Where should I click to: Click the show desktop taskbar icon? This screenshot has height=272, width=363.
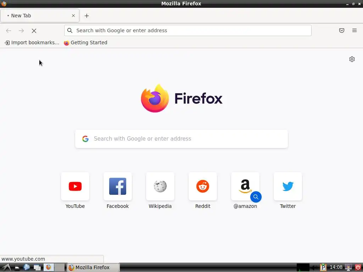pos(37,268)
